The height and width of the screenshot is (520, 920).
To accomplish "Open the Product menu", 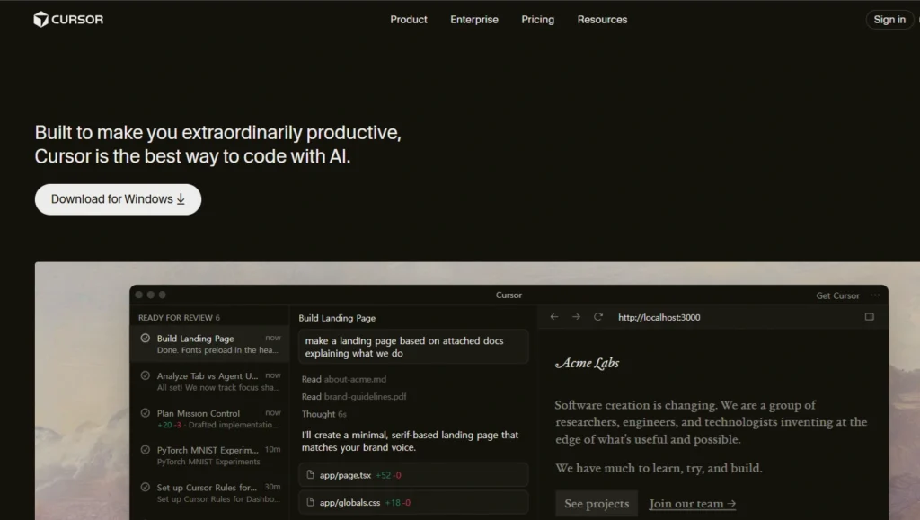I will click(409, 20).
